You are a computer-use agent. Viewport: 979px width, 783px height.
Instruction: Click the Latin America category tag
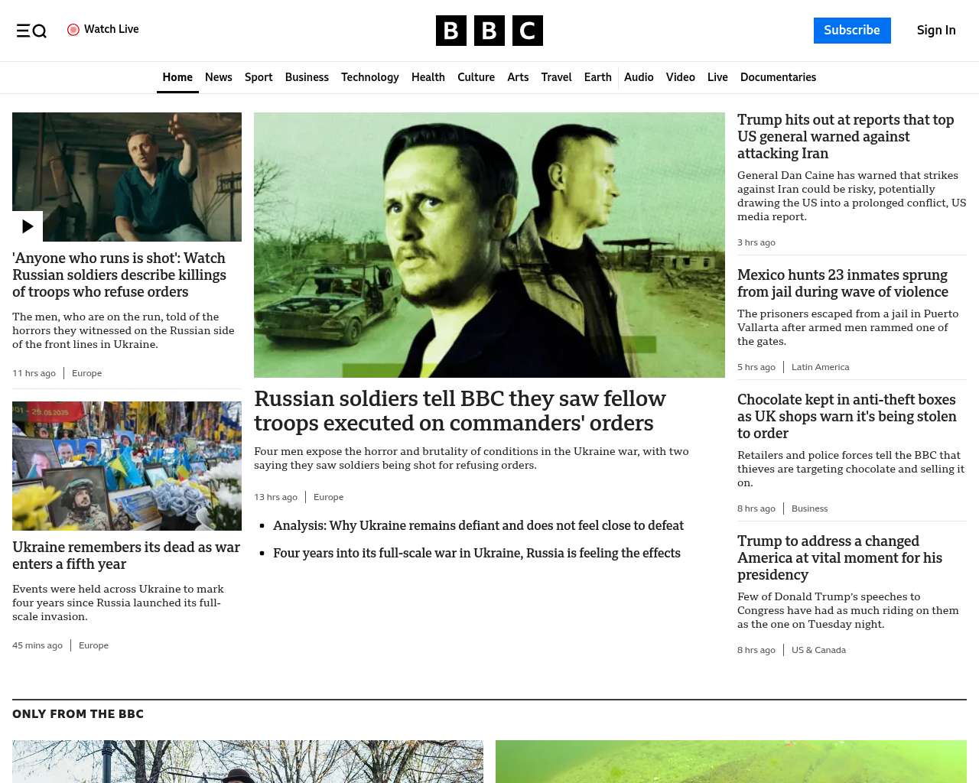pos(820,367)
